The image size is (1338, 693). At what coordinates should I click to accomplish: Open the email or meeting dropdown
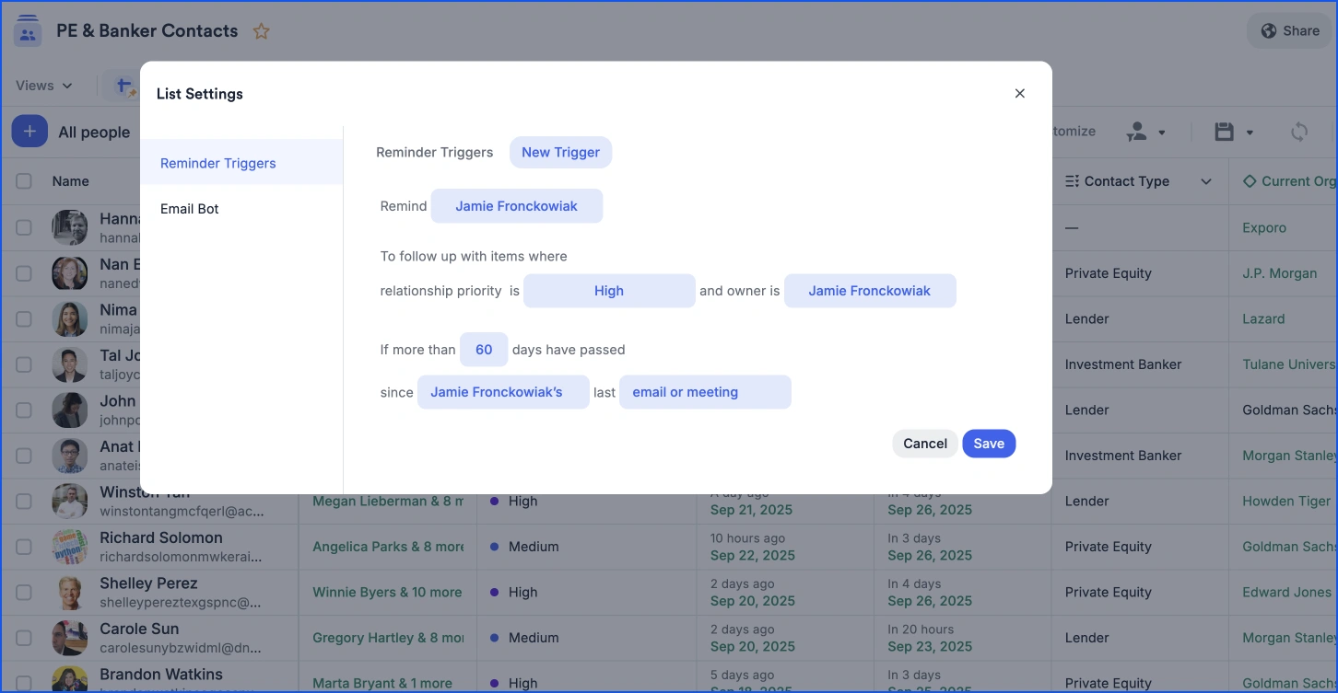[705, 392]
